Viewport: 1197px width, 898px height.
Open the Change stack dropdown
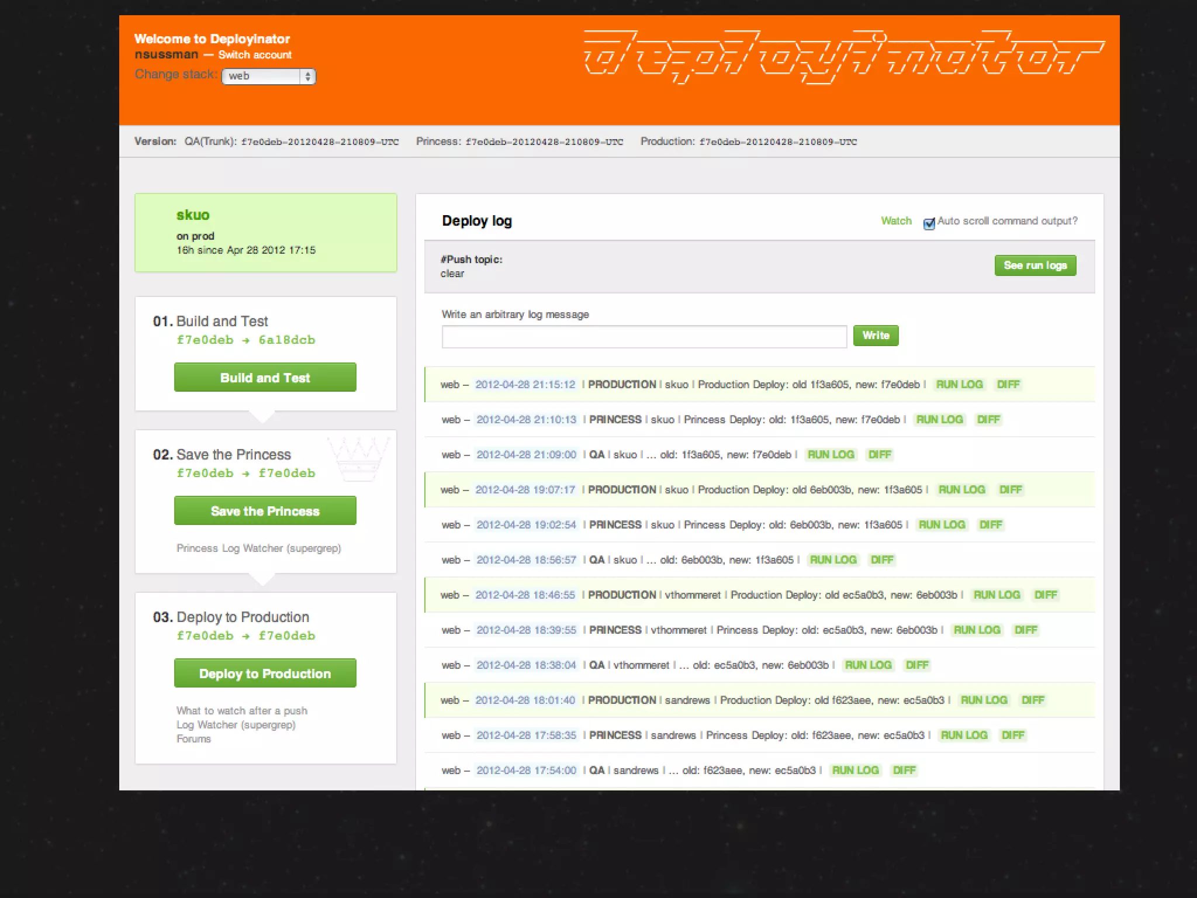268,76
